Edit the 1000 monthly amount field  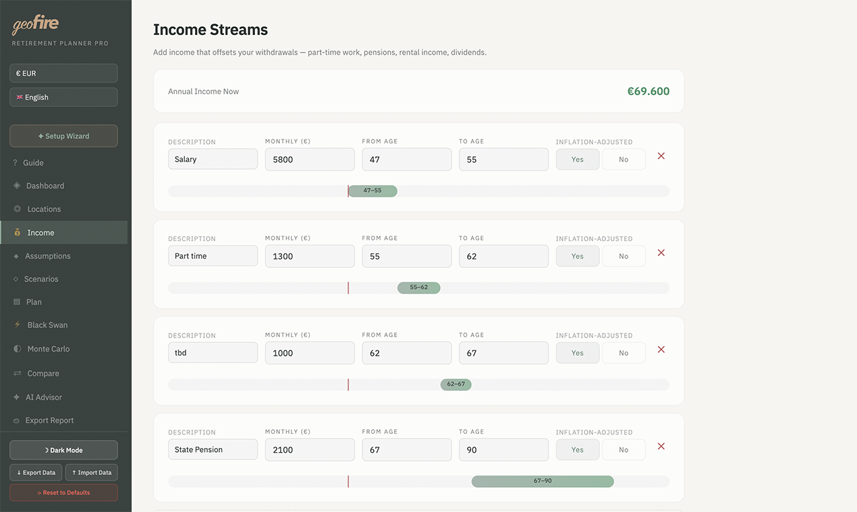click(x=310, y=353)
